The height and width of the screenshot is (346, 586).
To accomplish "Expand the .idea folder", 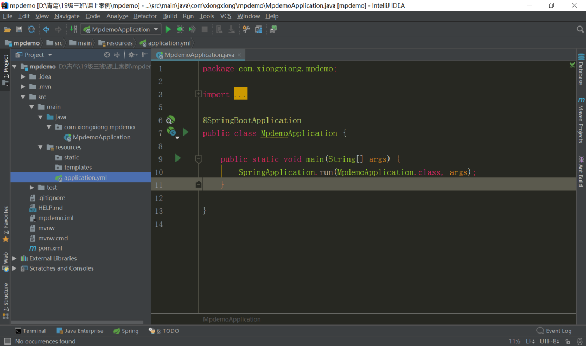I will click(23, 76).
